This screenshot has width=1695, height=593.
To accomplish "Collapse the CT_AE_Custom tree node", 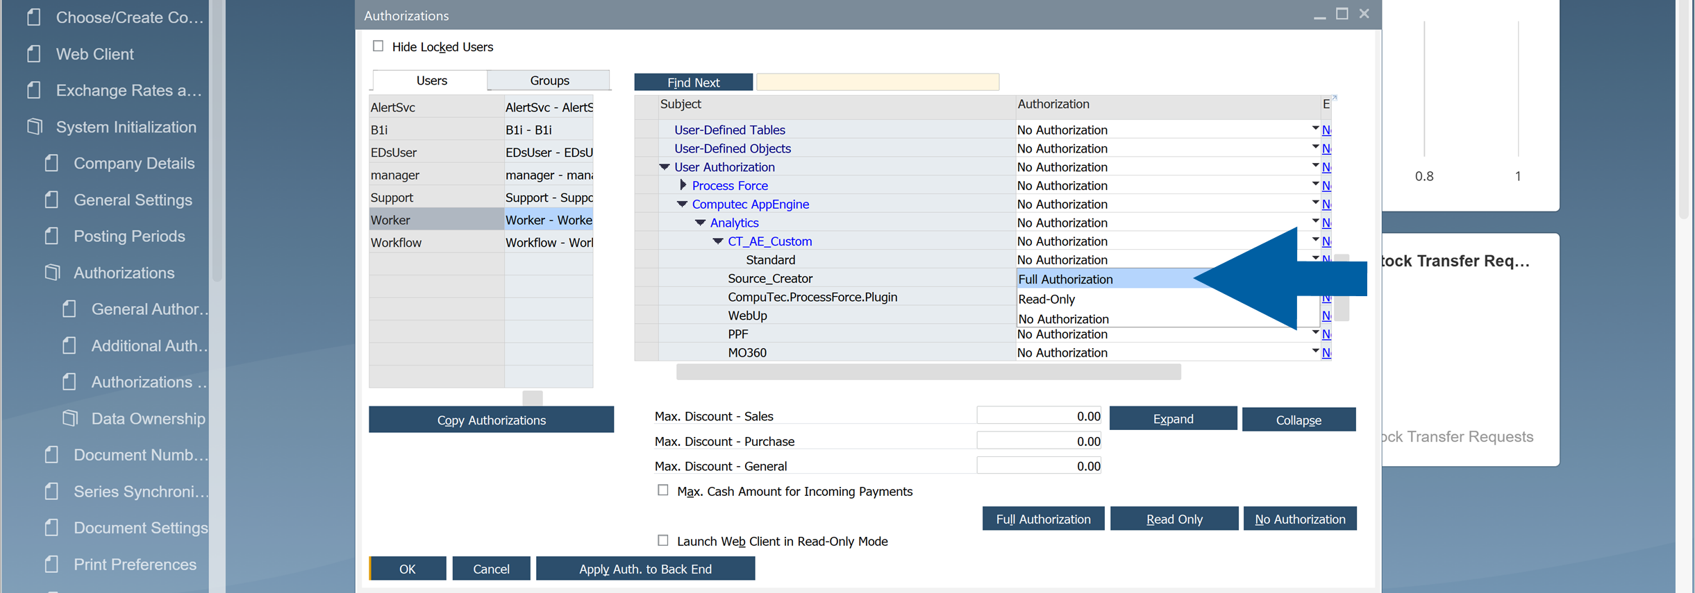I will pyautogui.click(x=719, y=241).
